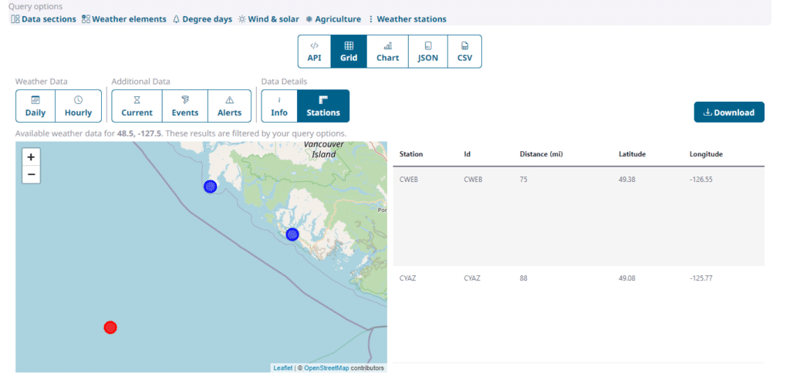Select the Grid view tab
This screenshot has width=790, height=380.
[x=349, y=52]
